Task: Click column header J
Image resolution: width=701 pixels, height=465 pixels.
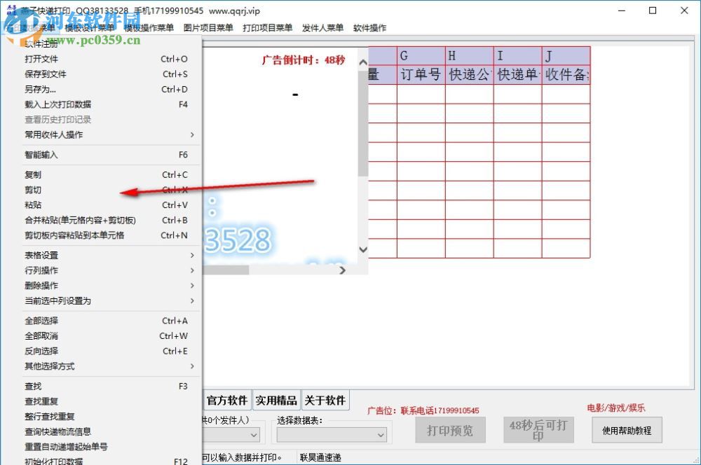Action: click(566, 56)
